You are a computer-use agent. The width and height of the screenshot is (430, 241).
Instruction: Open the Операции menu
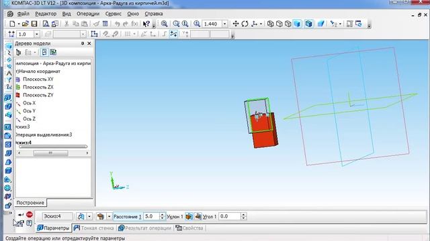pos(88,13)
